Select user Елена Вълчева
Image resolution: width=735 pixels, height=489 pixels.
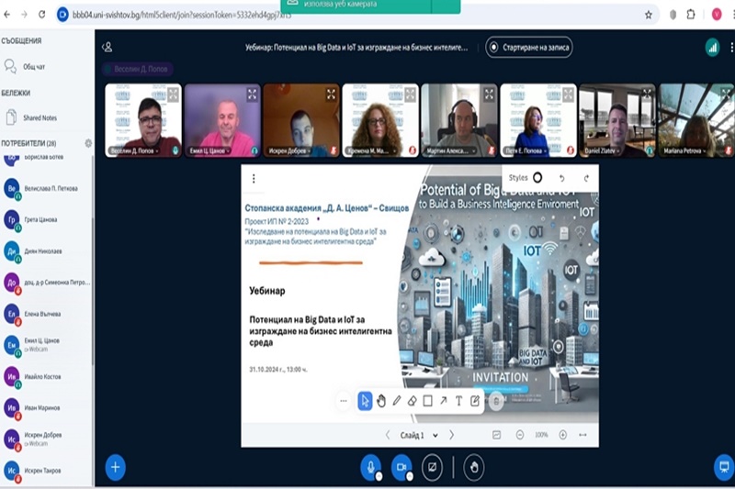[x=46, y=314]
